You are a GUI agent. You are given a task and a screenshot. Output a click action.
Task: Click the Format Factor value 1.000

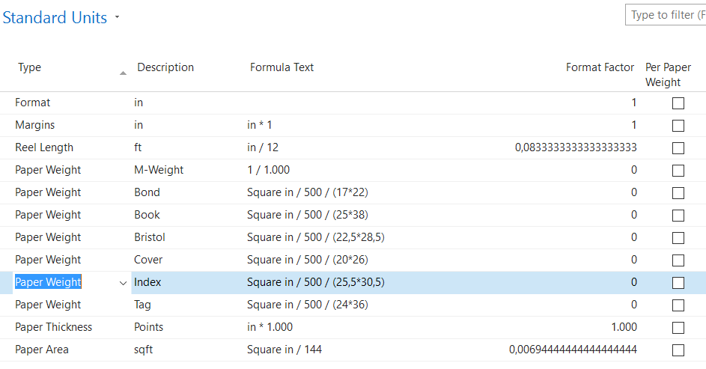pos(623,327)
